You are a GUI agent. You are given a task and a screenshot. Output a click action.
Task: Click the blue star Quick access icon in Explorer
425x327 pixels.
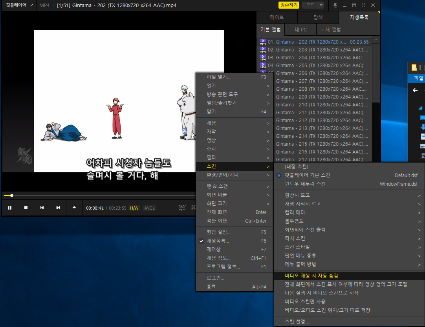(421, 108)
